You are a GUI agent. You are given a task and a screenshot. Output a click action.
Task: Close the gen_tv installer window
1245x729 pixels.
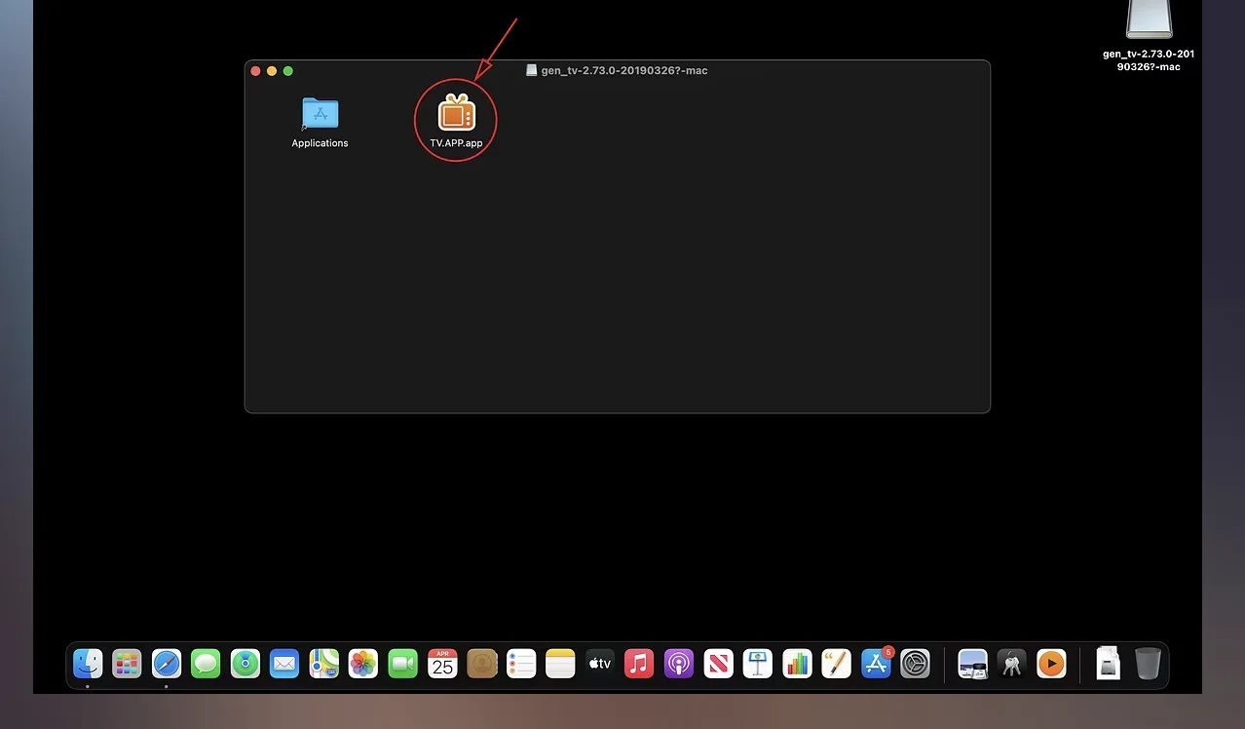coord(256,71)
